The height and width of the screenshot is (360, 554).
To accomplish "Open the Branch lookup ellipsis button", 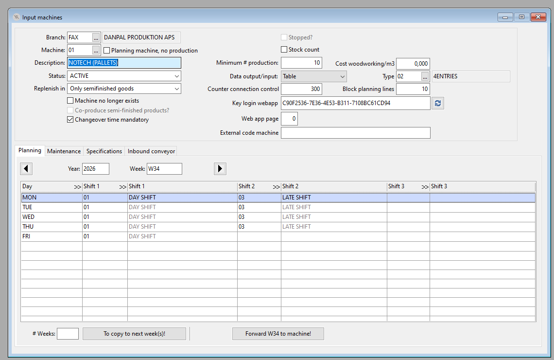I will pos(96,37).
